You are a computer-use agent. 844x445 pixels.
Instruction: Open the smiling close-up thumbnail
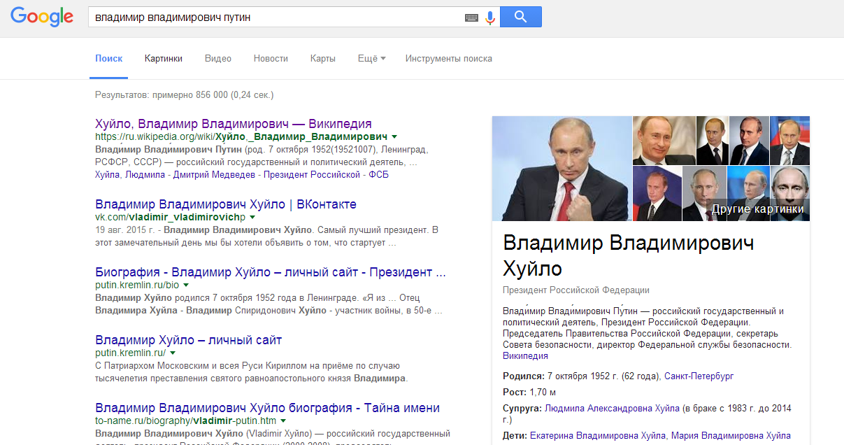click(664, 140)
